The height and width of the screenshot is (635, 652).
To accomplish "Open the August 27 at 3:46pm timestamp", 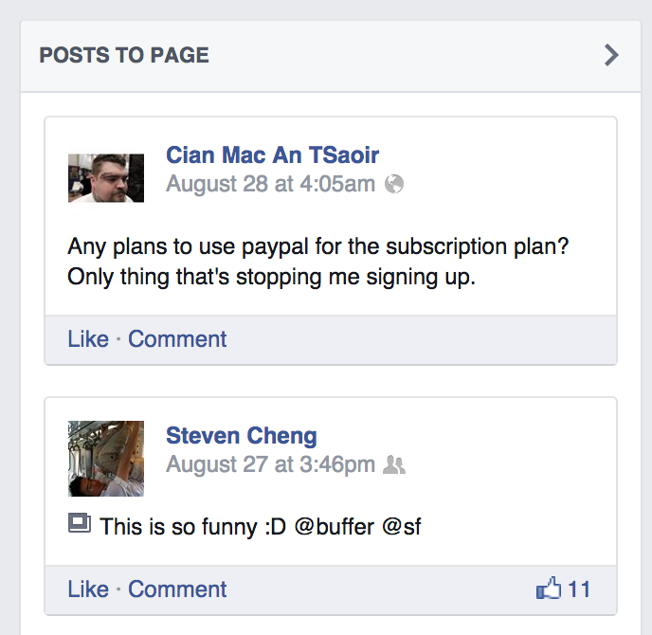I will coord(270,464).
